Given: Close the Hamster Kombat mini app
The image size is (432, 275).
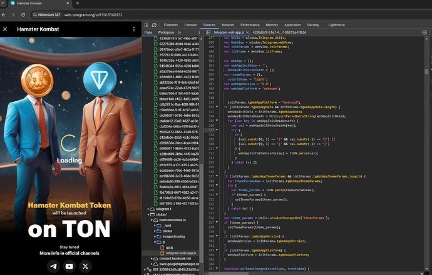Looking at the screenshot, I should pos(5,29).
